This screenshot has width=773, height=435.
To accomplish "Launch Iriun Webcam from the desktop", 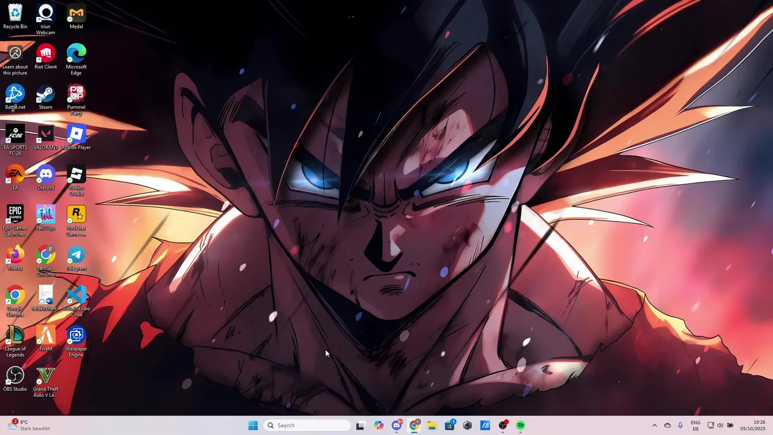I will pos(45,19).
